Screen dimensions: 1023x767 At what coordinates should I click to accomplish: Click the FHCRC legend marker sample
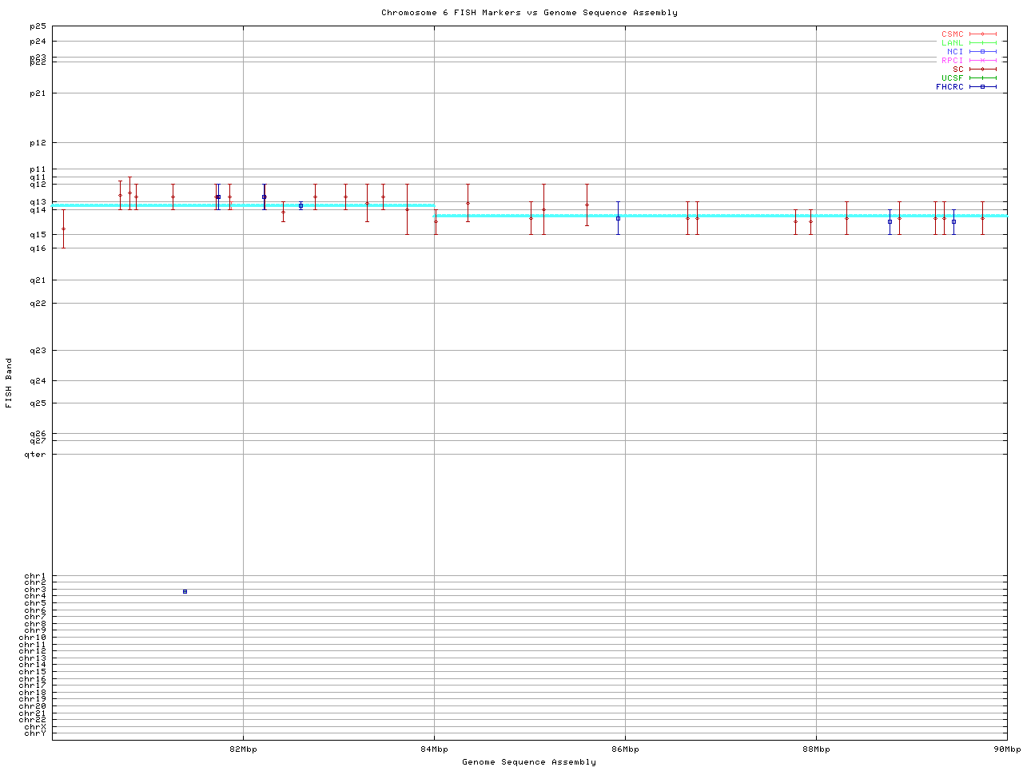[x=982, y=87]
